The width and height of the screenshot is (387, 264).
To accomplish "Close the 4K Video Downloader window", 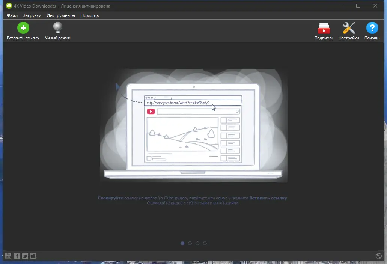I will pyautogui.click(x=375, y=6).
